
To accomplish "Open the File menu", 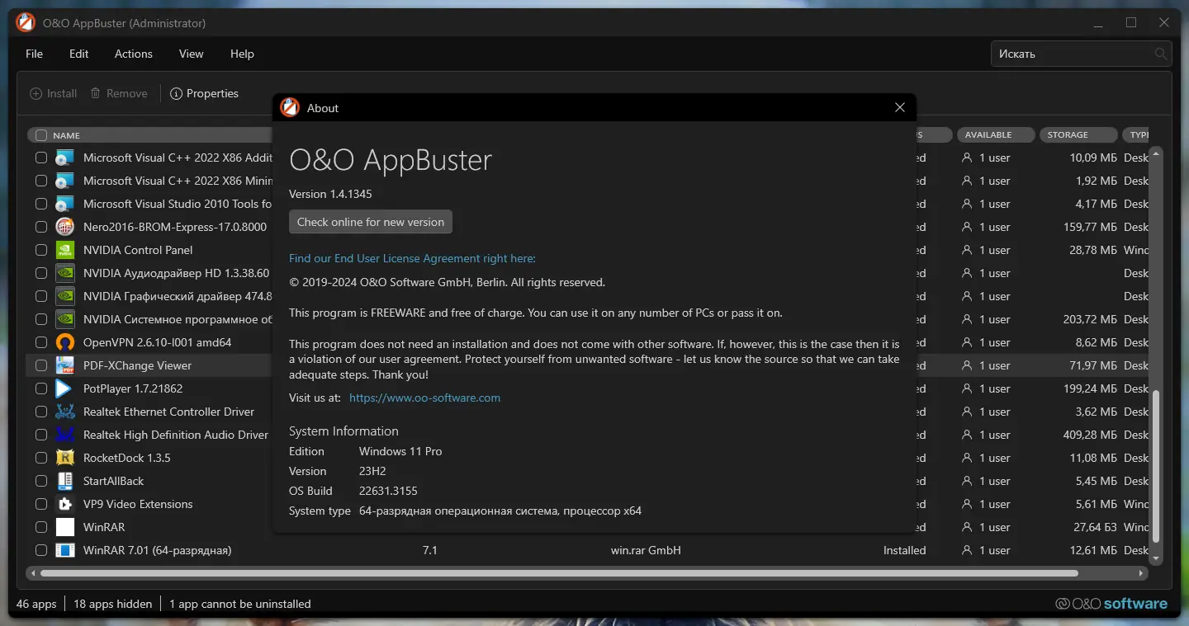I will 34,54.
